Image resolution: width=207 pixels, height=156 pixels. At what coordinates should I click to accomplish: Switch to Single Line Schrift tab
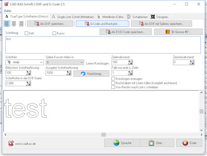[x=73, y=17]
